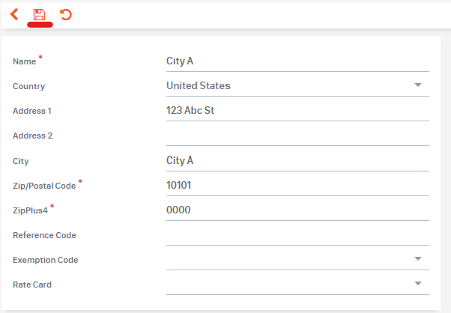Screen dimensions: 451x313
Task: Open the Exemption Code dropdown arrow
Action: pos(418,259)
